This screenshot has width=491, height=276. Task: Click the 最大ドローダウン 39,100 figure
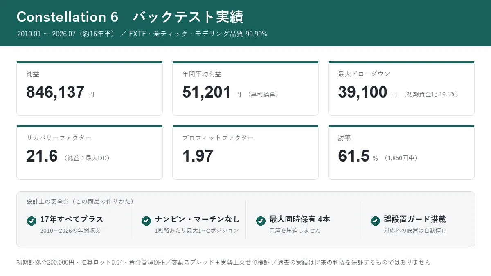click(x=363, y=92)
